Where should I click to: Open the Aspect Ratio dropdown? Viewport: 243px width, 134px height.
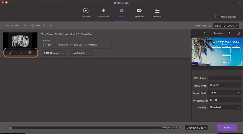tap(224, 93)
